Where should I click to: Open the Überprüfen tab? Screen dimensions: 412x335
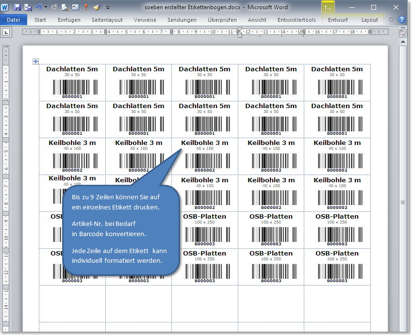point(222,20)
